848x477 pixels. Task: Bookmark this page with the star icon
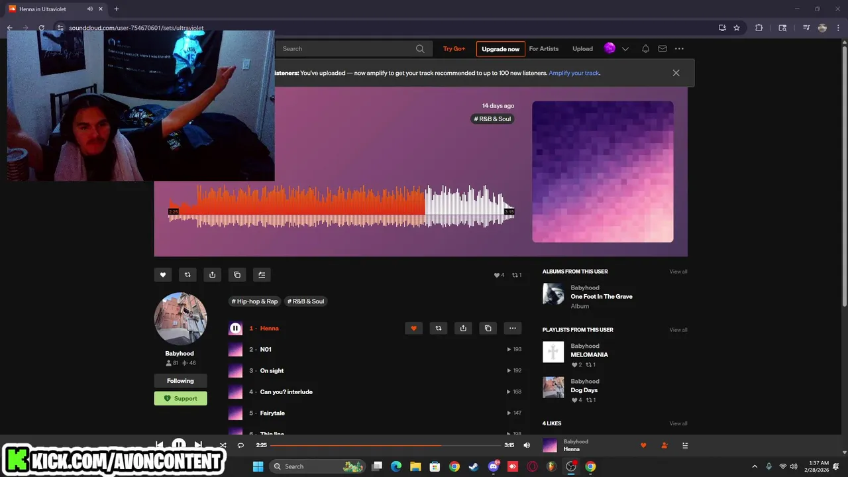tap(737, 28)
